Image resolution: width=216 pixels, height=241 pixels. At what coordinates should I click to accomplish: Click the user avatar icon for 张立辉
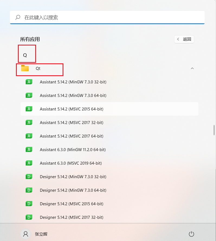pos(25,234)
